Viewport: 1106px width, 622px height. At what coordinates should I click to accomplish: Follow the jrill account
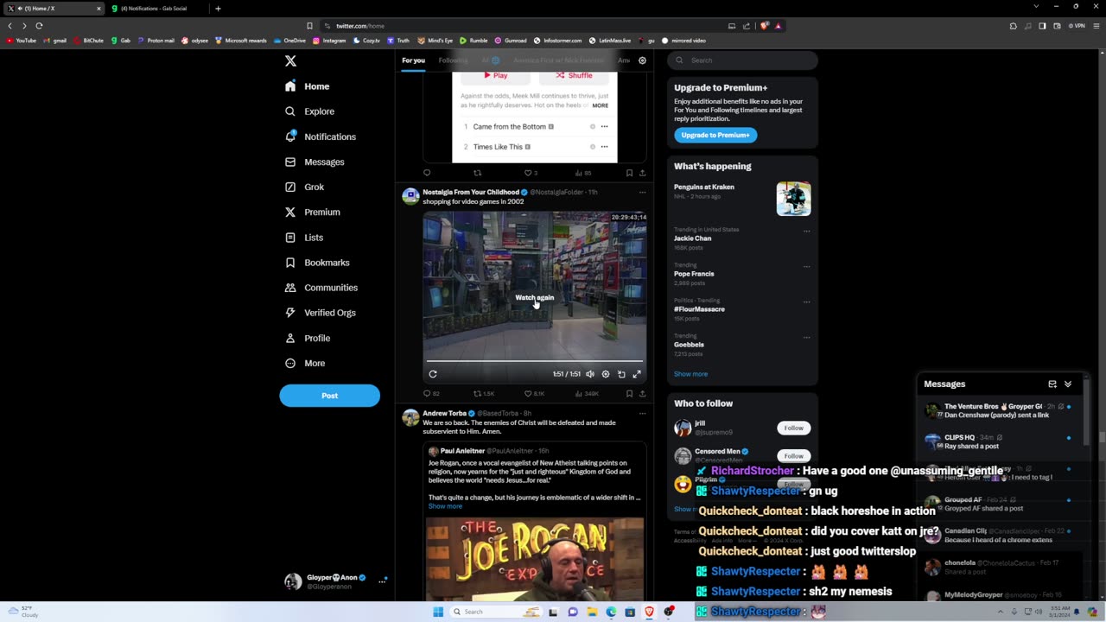point(793,428)
